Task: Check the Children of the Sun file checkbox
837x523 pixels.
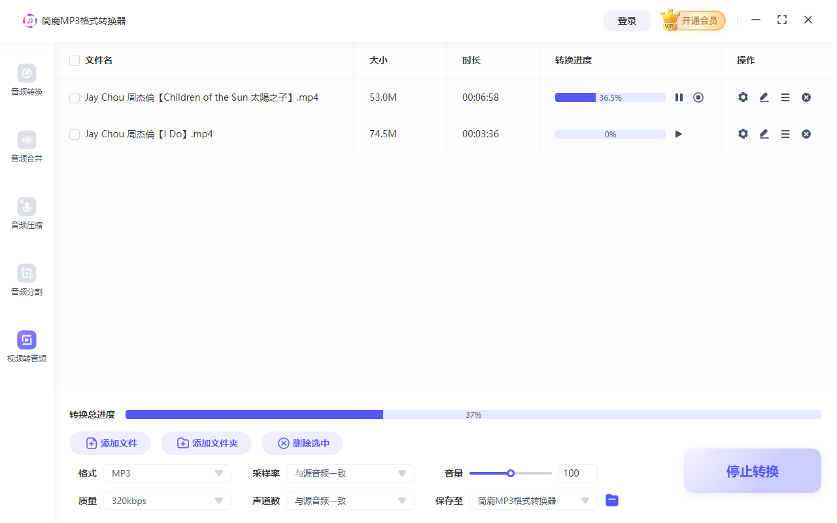Action: (x=75, y=98)
